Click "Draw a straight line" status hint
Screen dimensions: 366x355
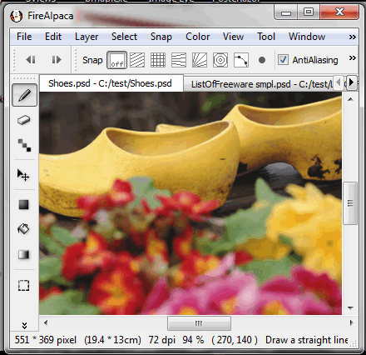[306, 340]
